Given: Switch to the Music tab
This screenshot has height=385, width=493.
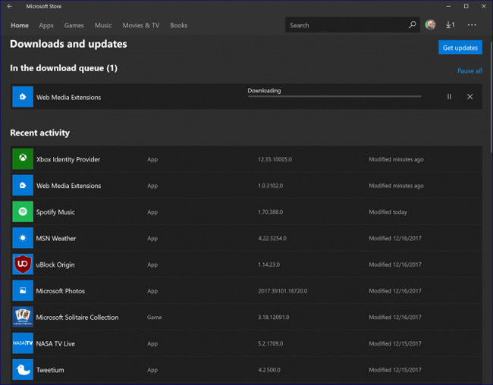Looking at the screenshot, I should [103, 25].
